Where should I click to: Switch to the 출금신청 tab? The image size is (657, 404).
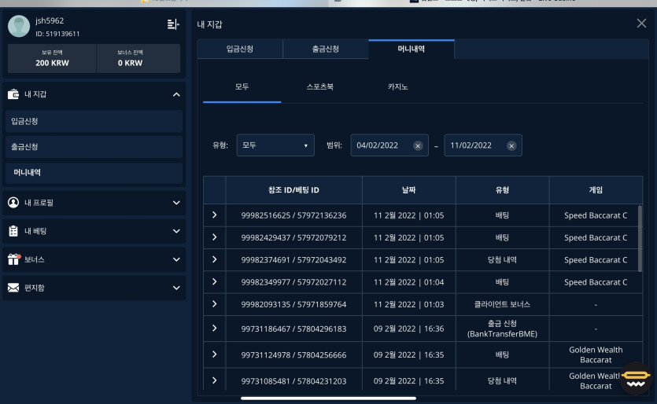click(326, 49)
